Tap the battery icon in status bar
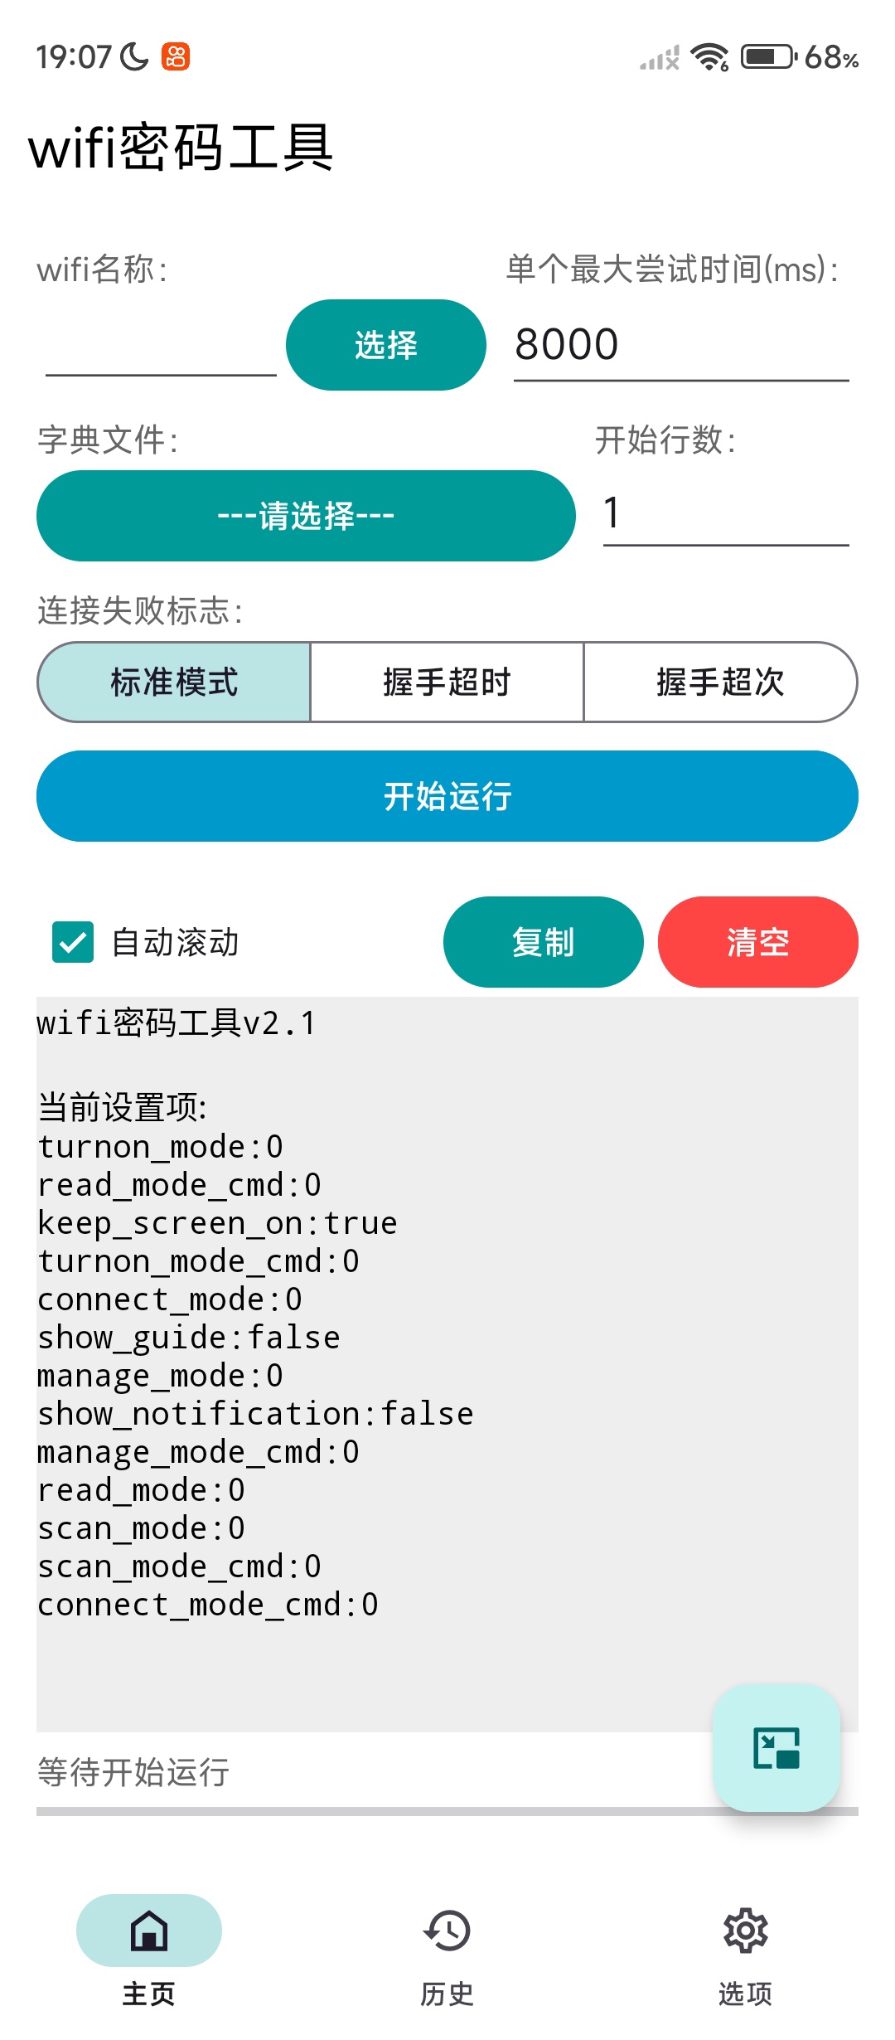This screenshot has width=895, height=2040. click(768, 57)
